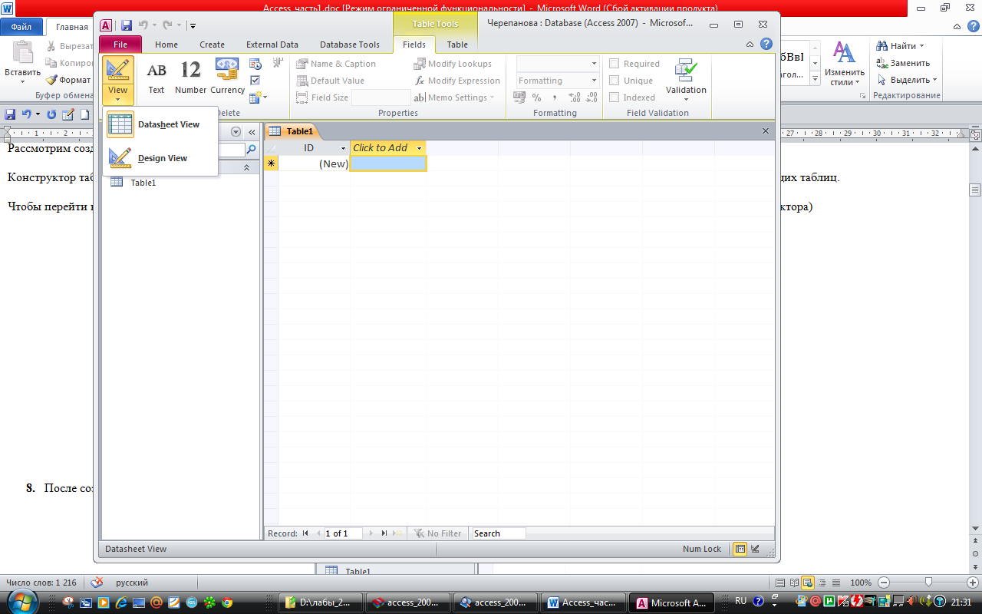
Task: Collapse navigation pane shutter bar
Action: (x=251, y=132)
